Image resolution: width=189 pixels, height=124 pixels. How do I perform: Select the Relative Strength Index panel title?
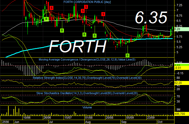tap(87, 78)
